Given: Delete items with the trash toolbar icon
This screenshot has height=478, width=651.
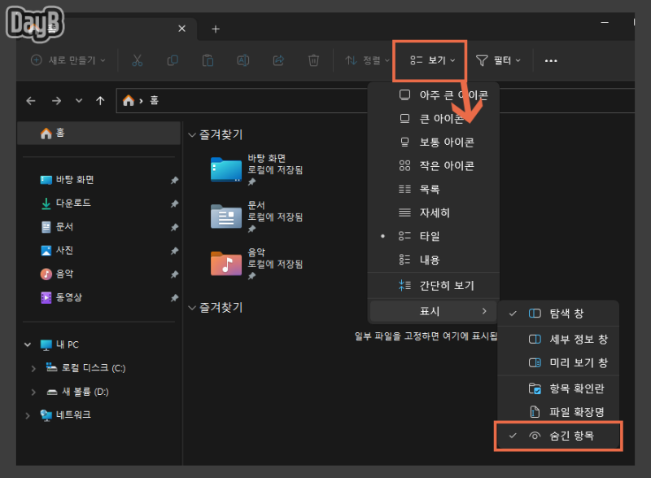Looking at the screenshot, I should pyautogui.click(x=313, y=60).
